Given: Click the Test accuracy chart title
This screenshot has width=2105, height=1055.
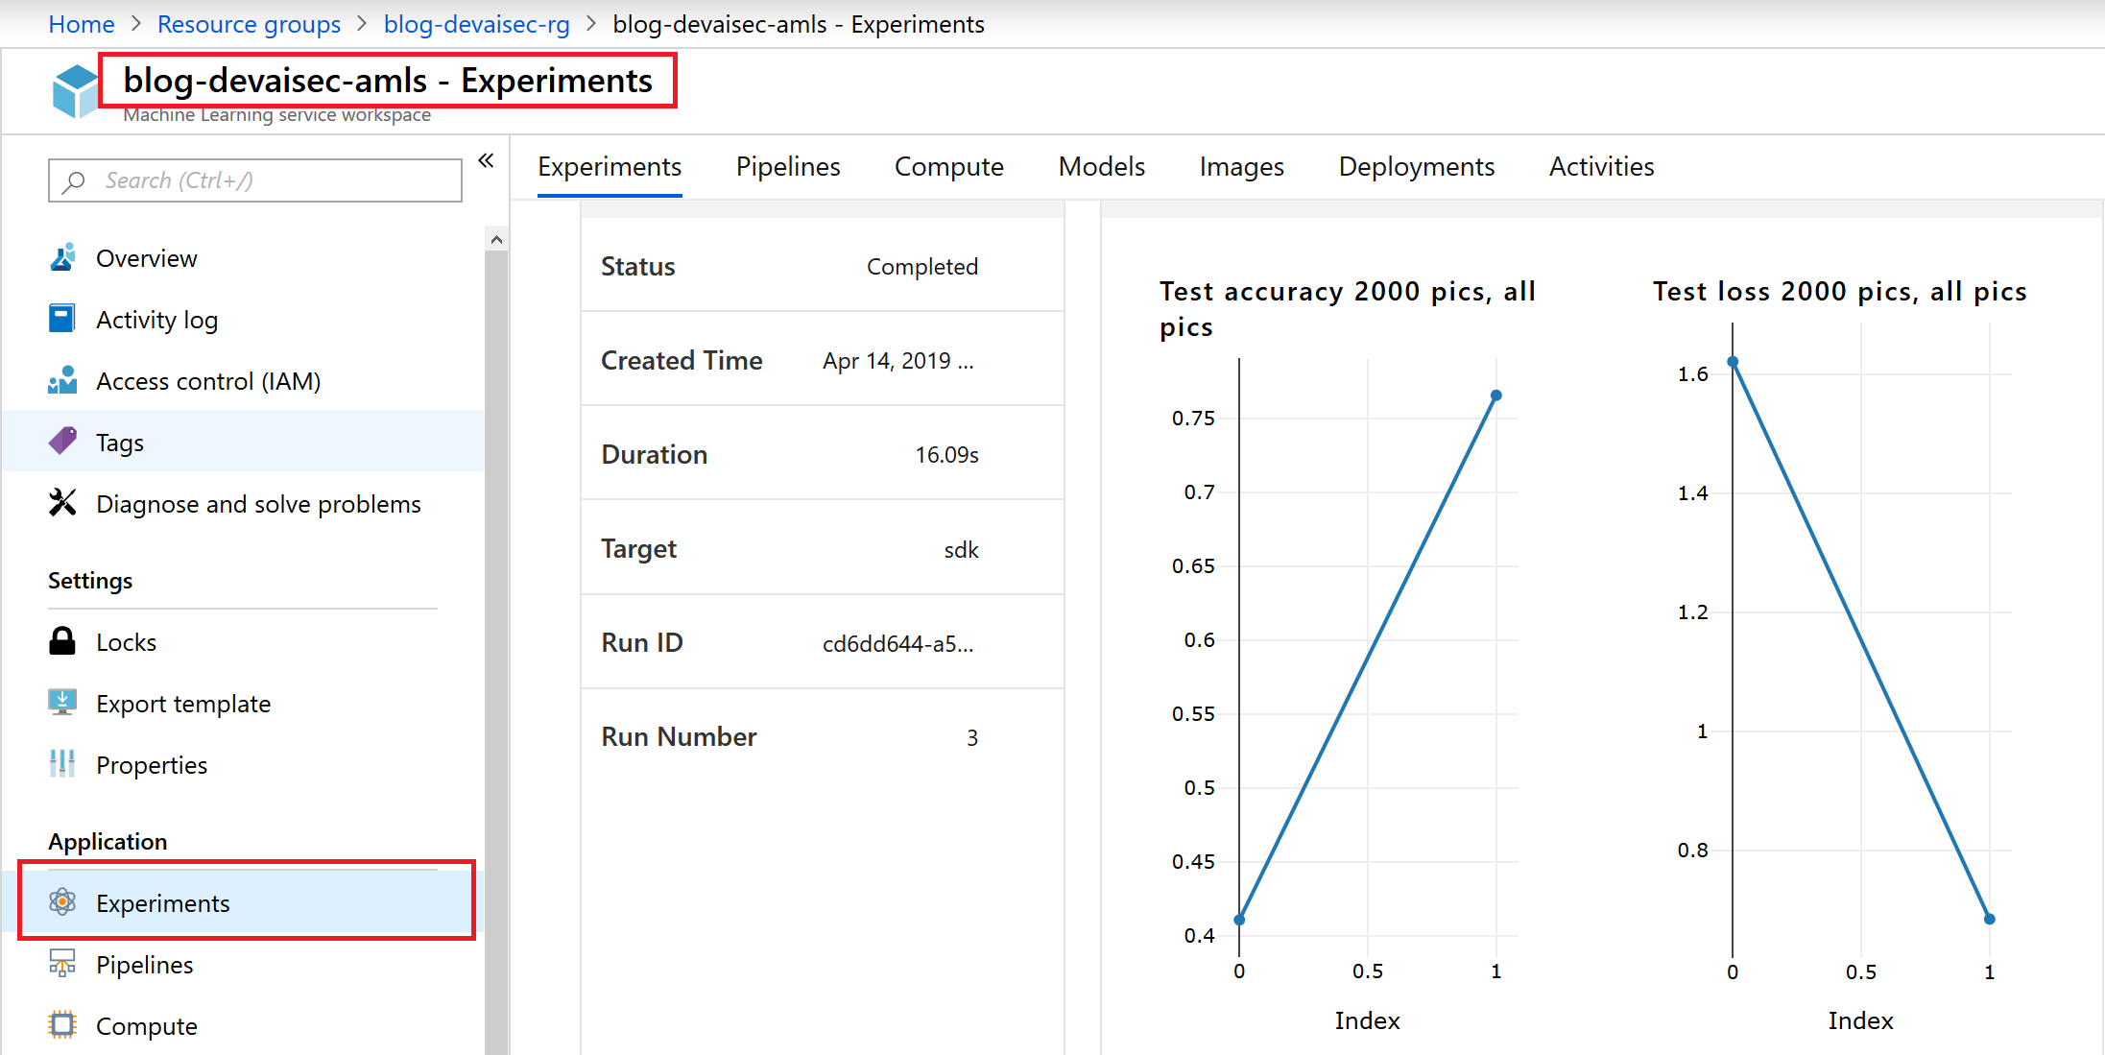Looking at the screenshot, I should coord(1348,309).
